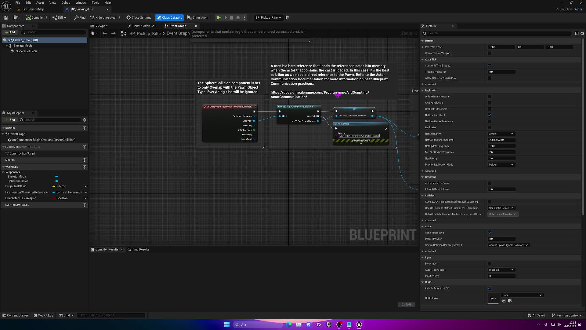Click the debug object browse icon
The height and width of the screenshot is (330, 586).
point(288,17)
